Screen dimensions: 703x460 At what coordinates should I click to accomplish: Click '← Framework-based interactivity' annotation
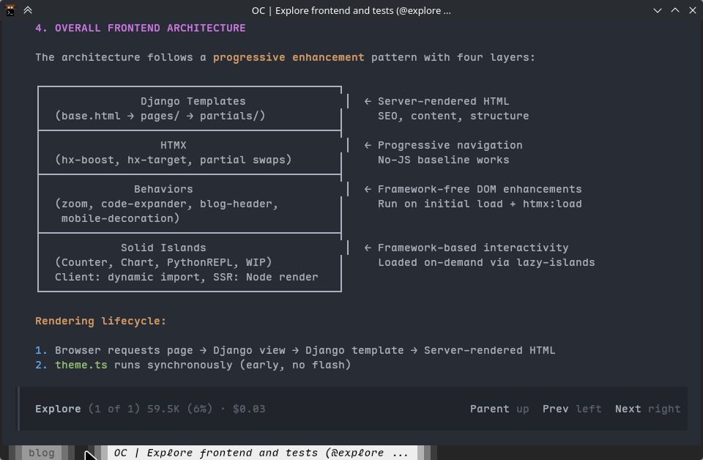point(466,248)
